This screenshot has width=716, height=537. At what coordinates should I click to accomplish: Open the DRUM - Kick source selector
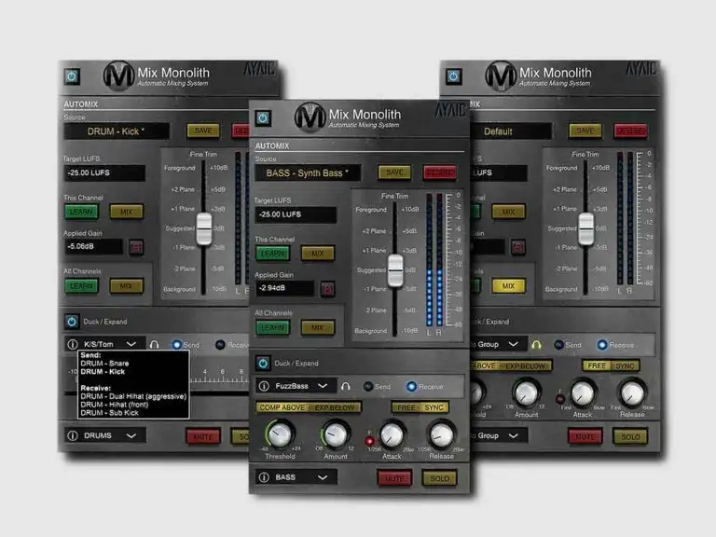pyautogui.click(x=116, y=131)
